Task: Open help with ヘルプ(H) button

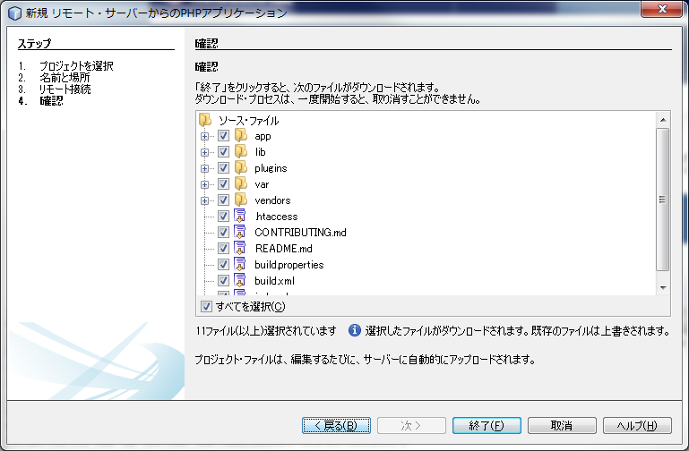Action: pyautogui.click(x=637, y=426)
